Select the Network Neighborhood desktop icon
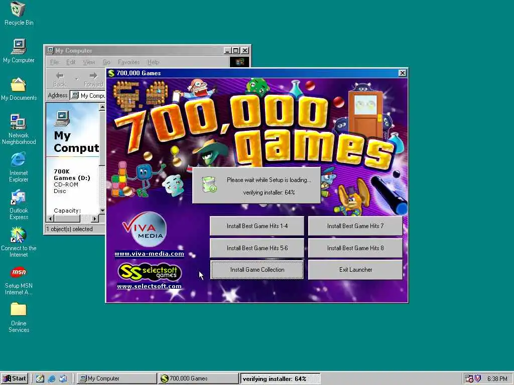The image size is (514, 385). click(x=19, y=129)
